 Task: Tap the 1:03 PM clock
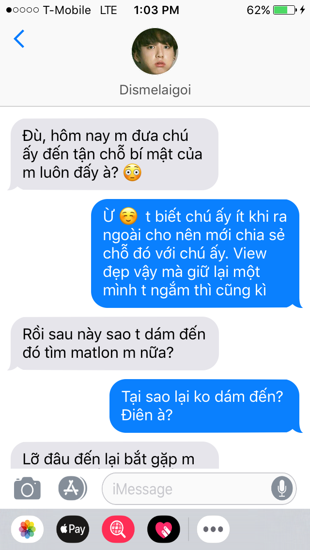[x=156, y=10]
